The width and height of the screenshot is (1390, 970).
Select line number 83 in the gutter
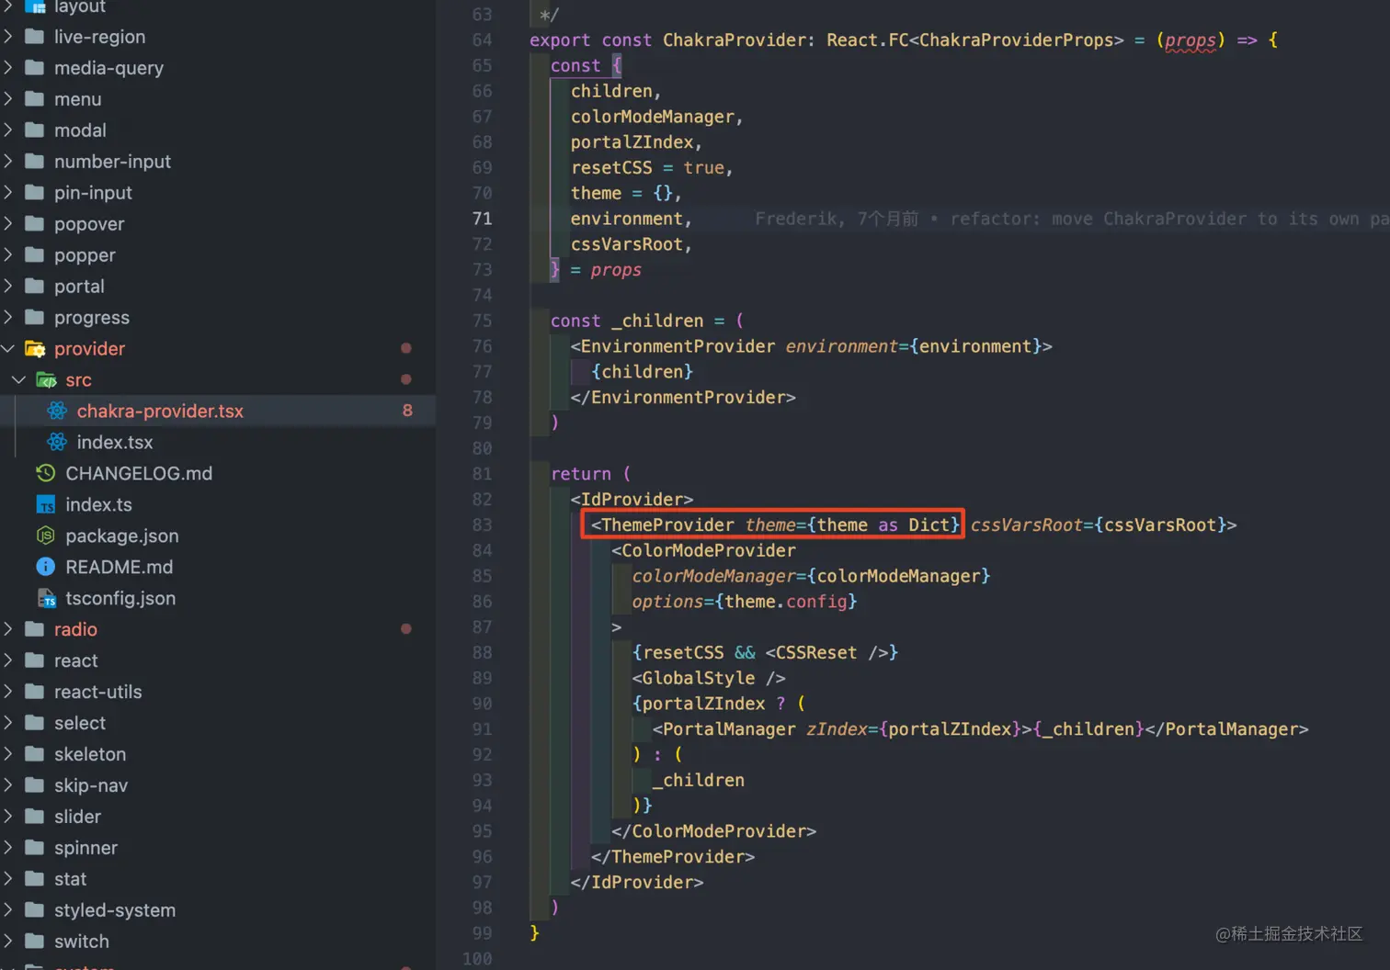(483, 525)
